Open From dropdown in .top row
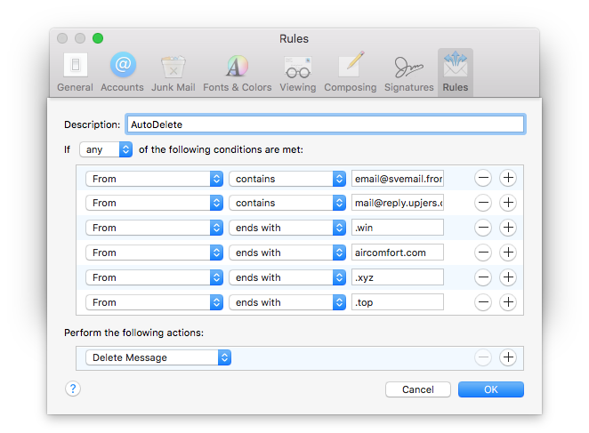This screenshot has height=433, width=589. [x=155, y=302]
